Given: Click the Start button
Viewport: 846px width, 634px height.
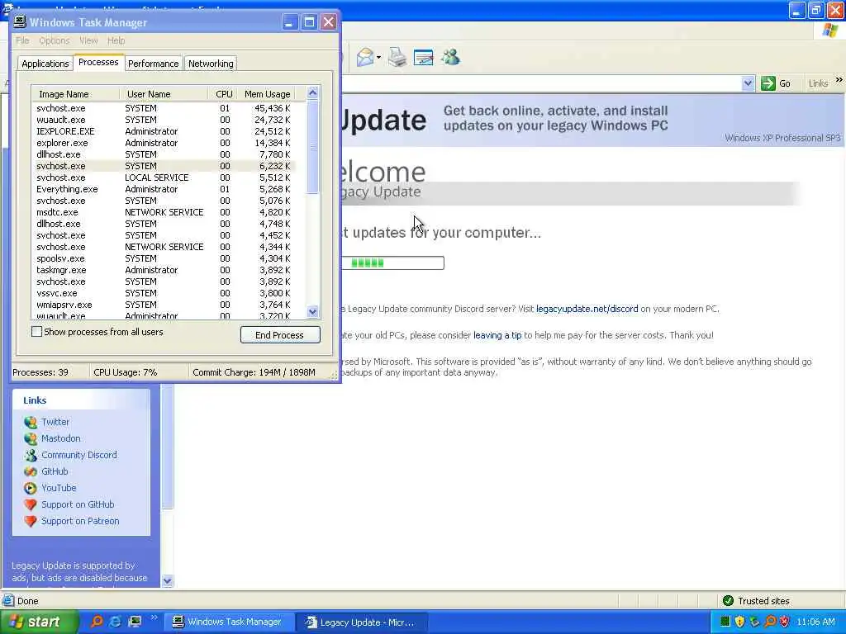Looking at the screenshot, I should click(39, 622).
